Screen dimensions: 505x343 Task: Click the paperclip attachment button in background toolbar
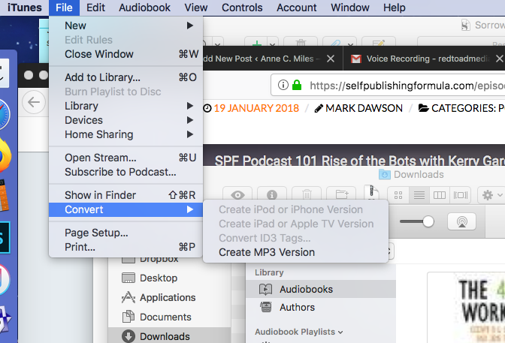click(x=336, y=43)
